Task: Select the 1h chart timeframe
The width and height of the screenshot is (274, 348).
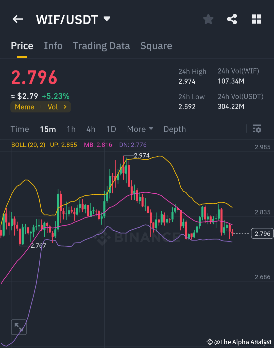Action: [71, 129]
